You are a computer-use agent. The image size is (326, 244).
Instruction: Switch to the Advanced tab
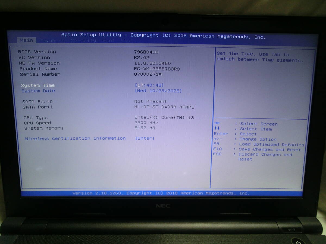tap(52, 40)
